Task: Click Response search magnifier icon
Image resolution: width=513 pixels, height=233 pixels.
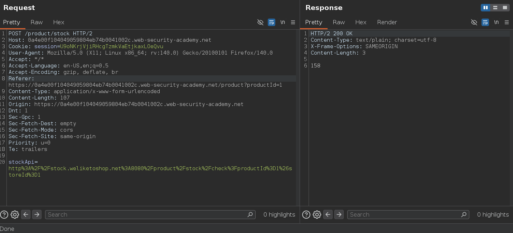Action: pos(464,214)
